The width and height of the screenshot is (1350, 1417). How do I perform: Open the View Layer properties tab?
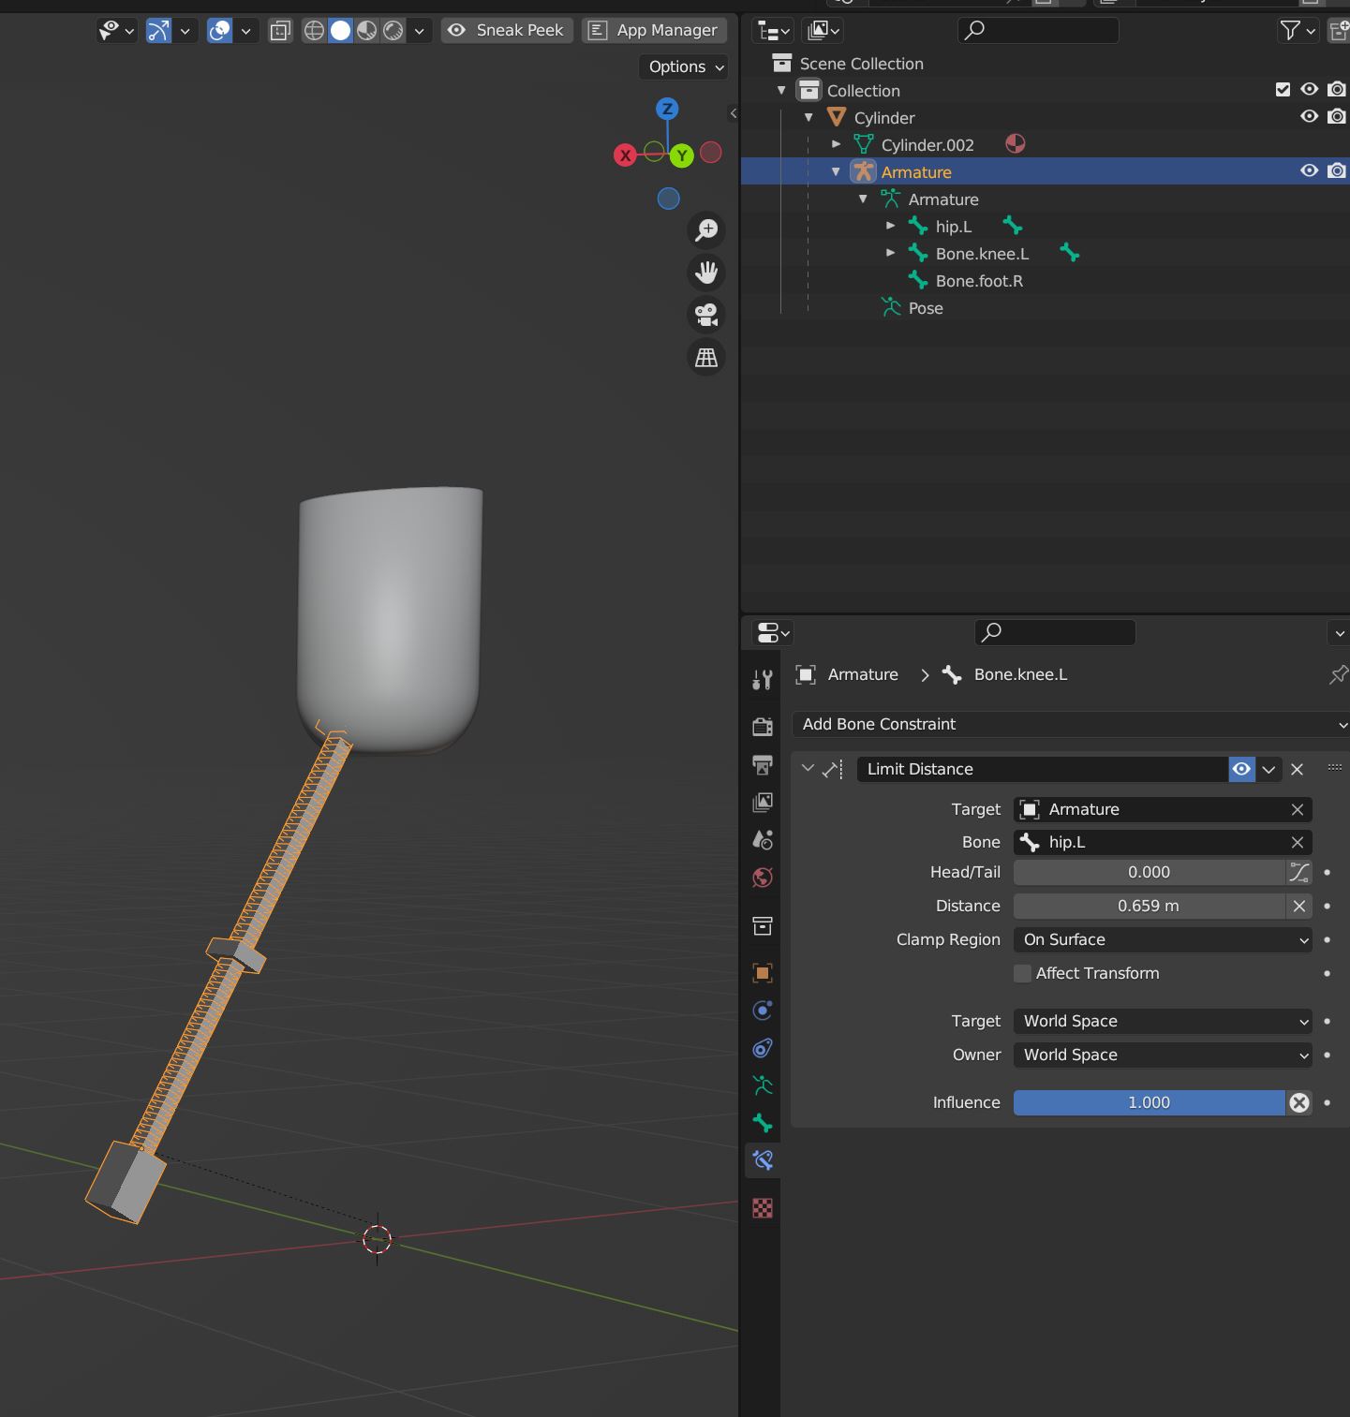pos(763,803)
